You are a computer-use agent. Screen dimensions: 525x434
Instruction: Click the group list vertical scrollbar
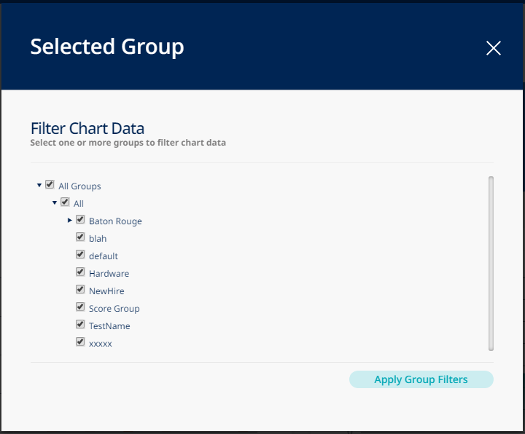click(x=491, y=263)
